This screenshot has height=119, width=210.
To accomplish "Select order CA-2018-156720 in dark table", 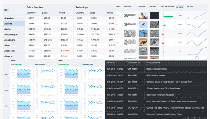I will [115, 69].
